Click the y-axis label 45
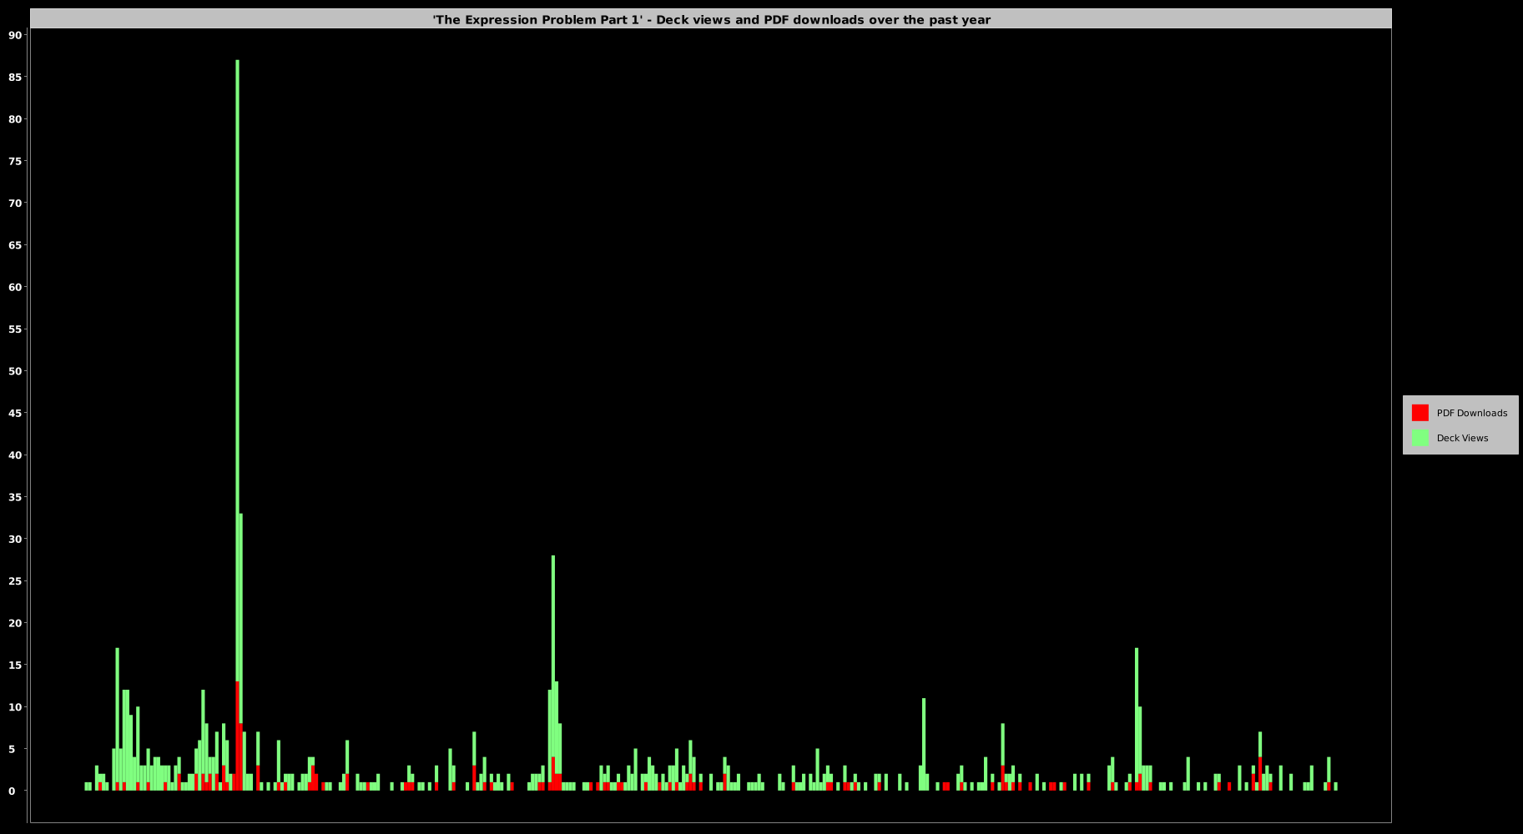 click(x=15, y=413)
